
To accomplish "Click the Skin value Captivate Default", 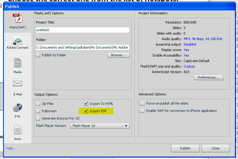I will (197, 61).
